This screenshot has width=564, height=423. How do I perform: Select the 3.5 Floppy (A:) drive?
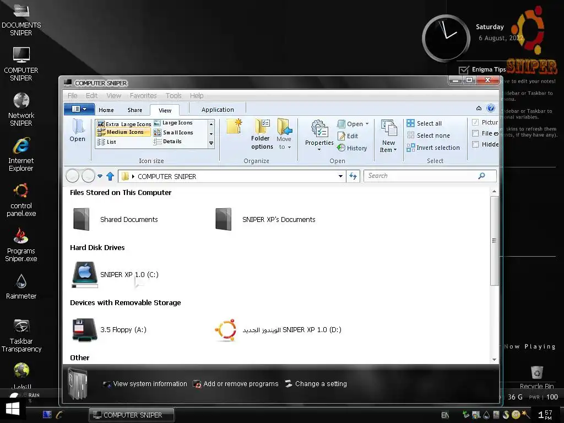point(109,329)
